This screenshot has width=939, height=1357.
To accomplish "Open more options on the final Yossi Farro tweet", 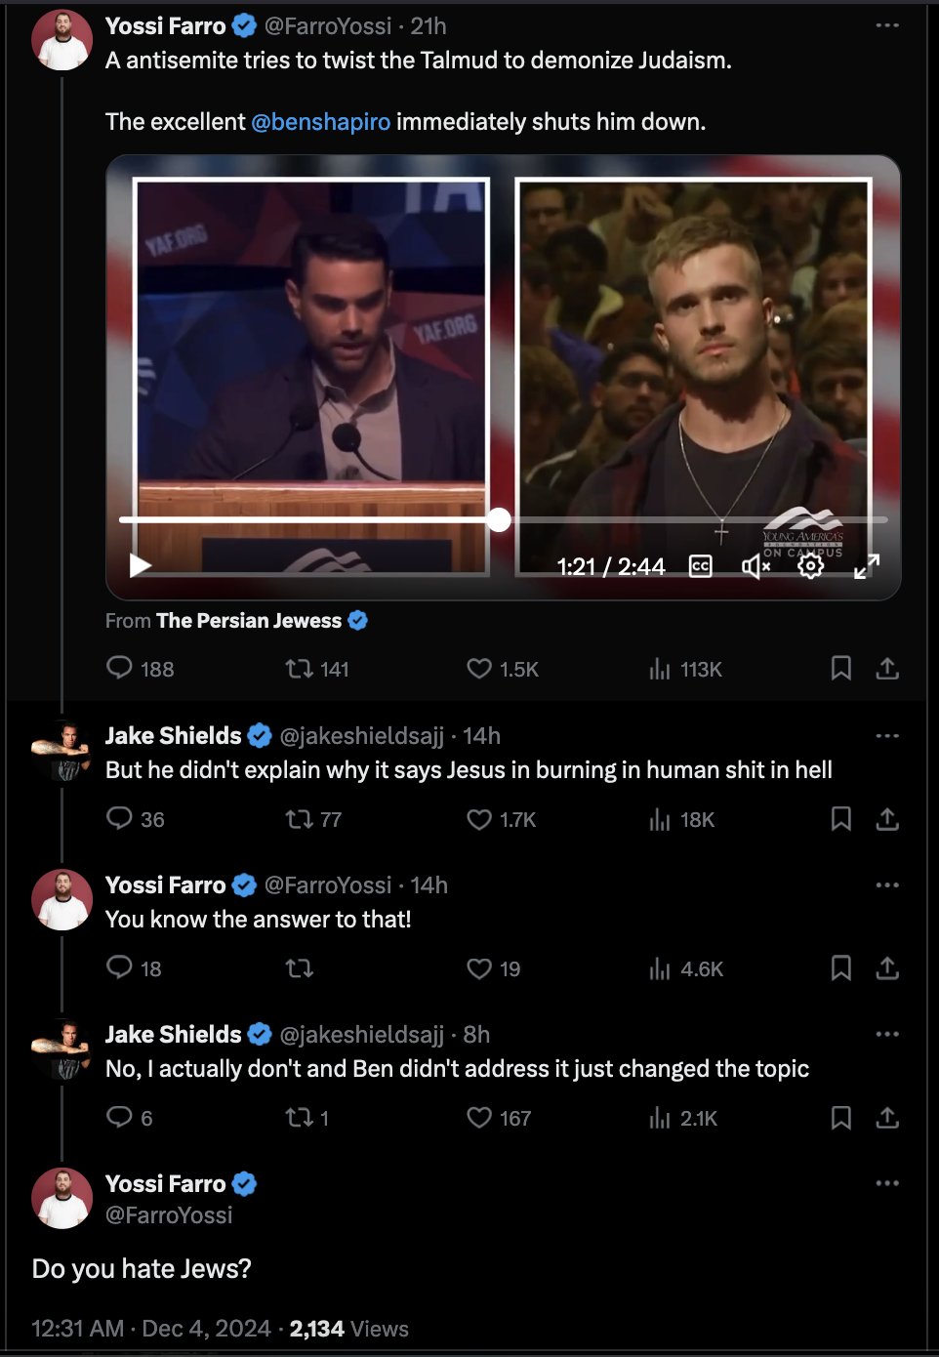I will click(886, 1183).
